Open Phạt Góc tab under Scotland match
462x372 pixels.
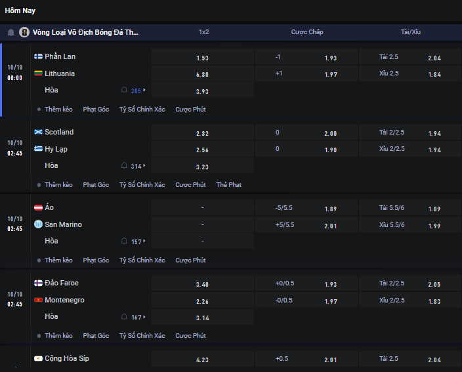(x=96, y=185)
